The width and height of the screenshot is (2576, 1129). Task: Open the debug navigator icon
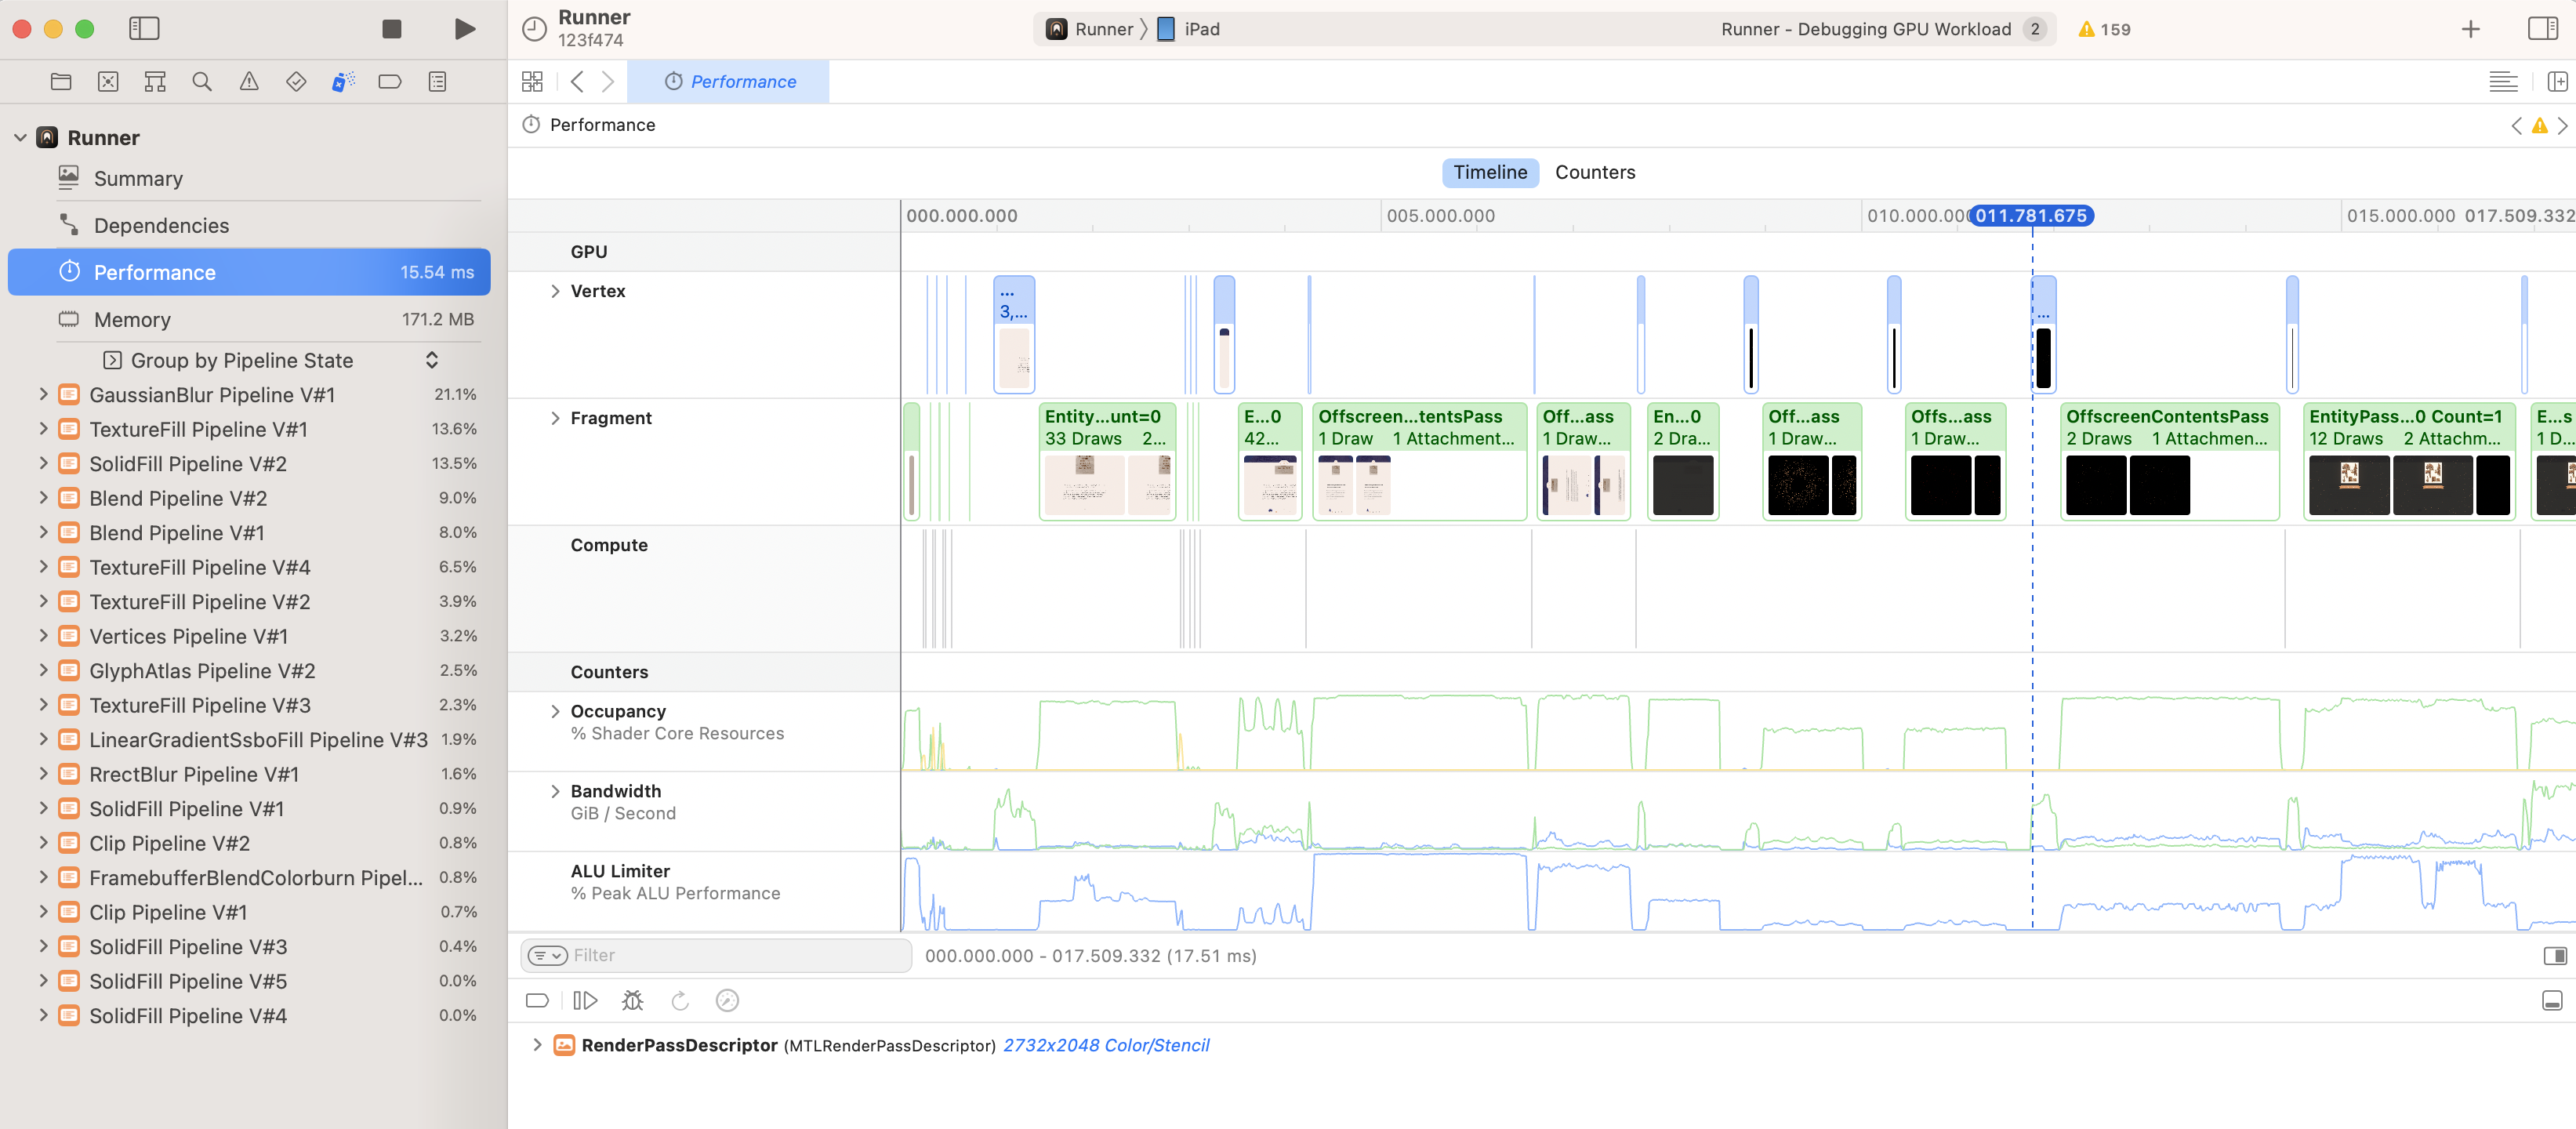(342, 82)
